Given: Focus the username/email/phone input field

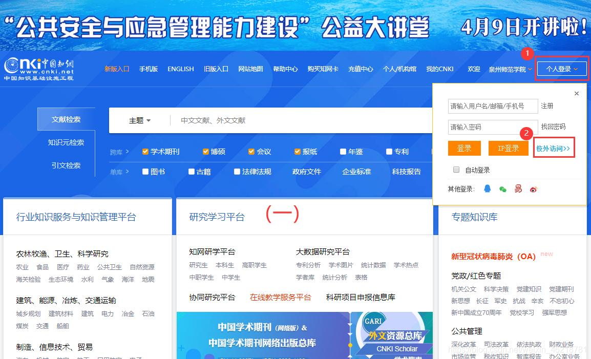Looking at the screenshot, I should click(x=493, y=106).
